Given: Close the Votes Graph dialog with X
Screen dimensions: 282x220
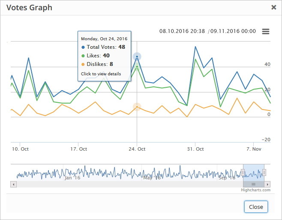Looking at the screenshot, I should [273, 7].
